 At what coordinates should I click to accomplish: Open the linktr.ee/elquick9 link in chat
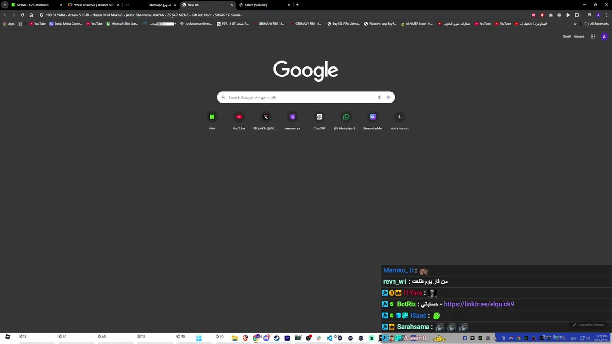(479, 304)
